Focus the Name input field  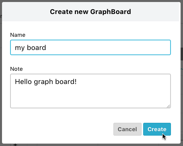90,47
